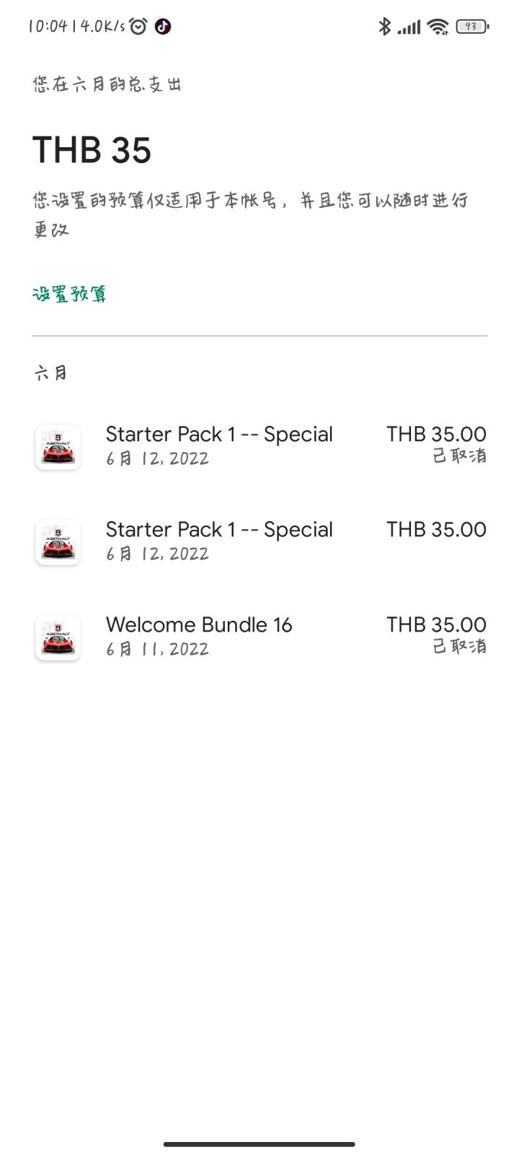Tap the alarm clock icon in status bar
The height and width of the screenshot is (1155, 519).
(138, 27)
